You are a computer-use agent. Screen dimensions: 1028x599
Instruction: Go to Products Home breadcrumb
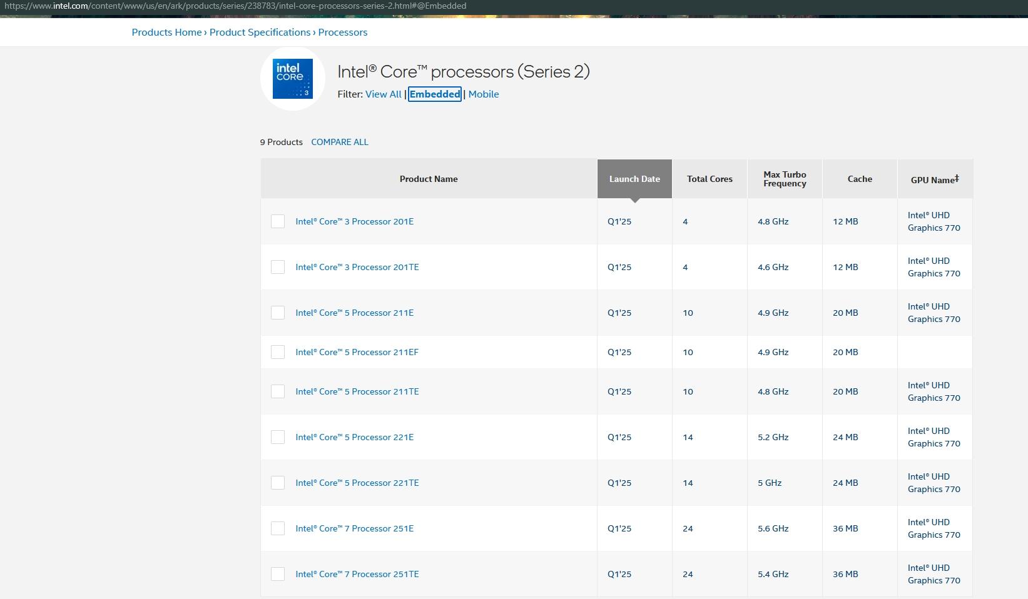click(166, 33)
